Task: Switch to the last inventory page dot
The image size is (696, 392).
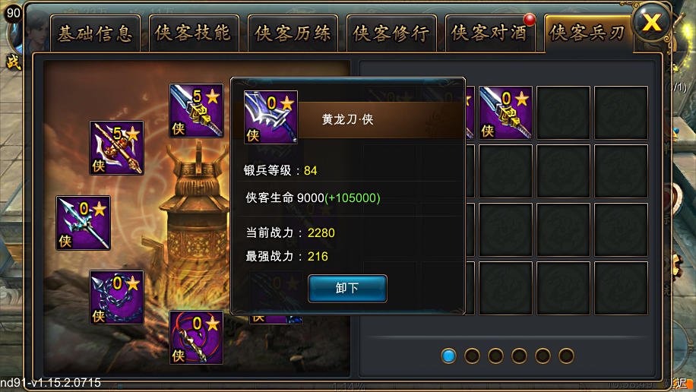Action: click(x=566, y=356)
